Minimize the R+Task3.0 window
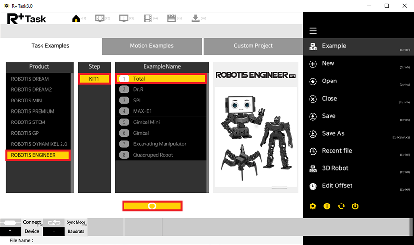The image size is (414, 245). click(x=369, y=6)
